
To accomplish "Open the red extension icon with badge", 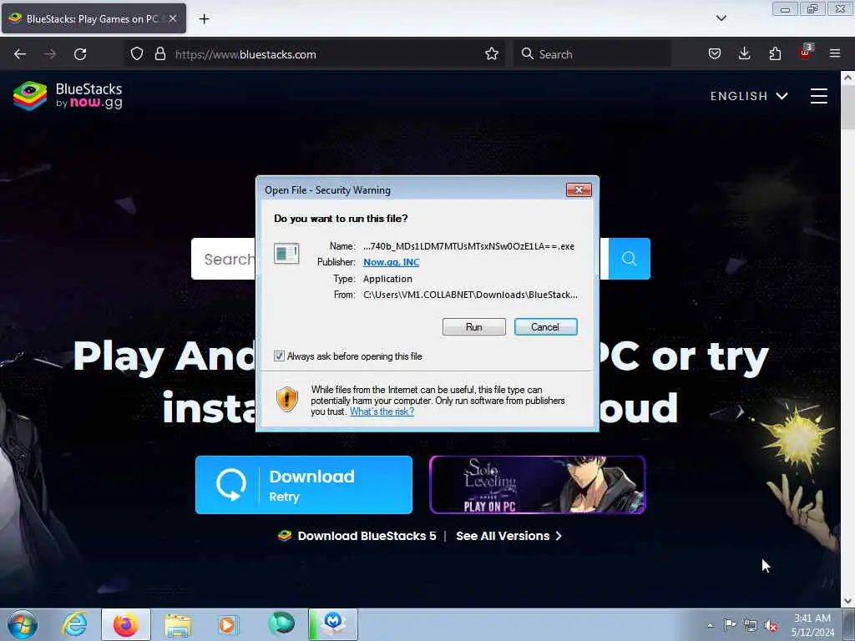I will coord(805,53).
